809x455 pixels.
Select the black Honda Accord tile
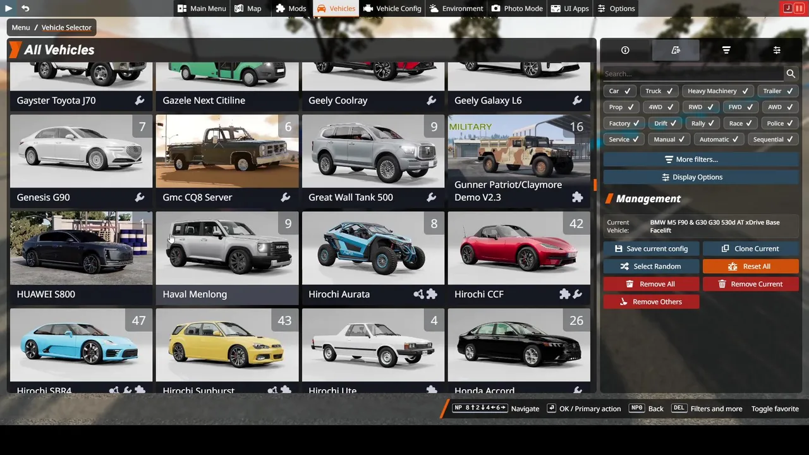tap(519, 351)
